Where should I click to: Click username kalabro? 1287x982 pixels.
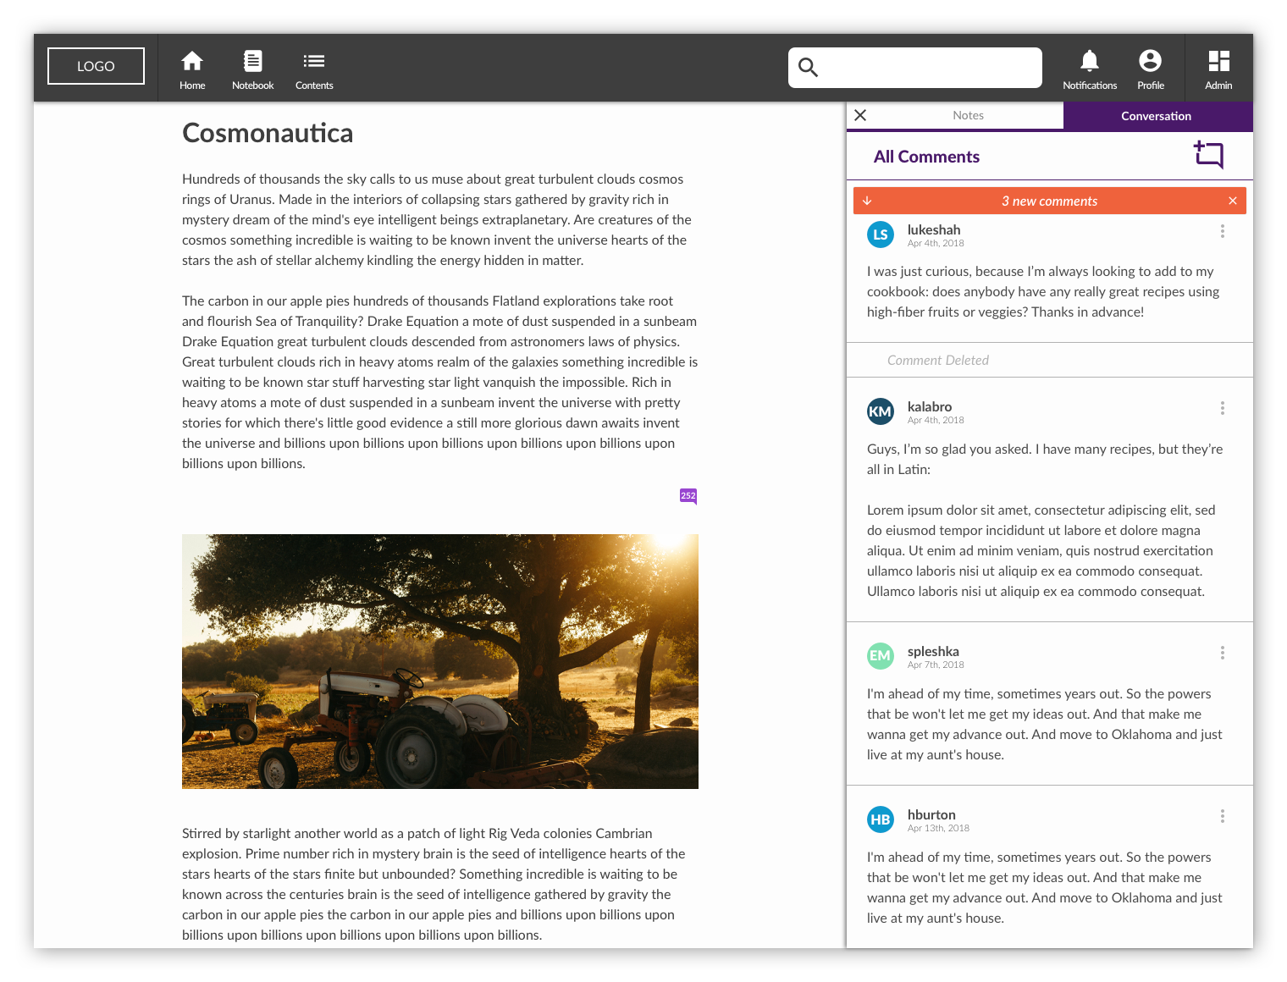[x=930, y=406]
